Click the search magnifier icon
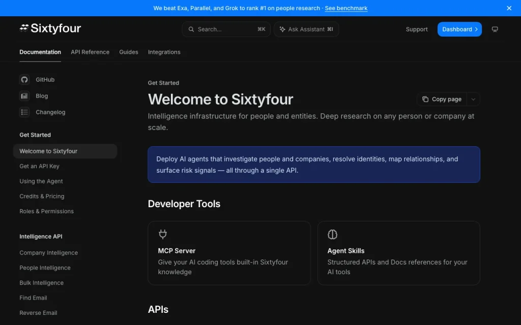 [x=191, y=29]
